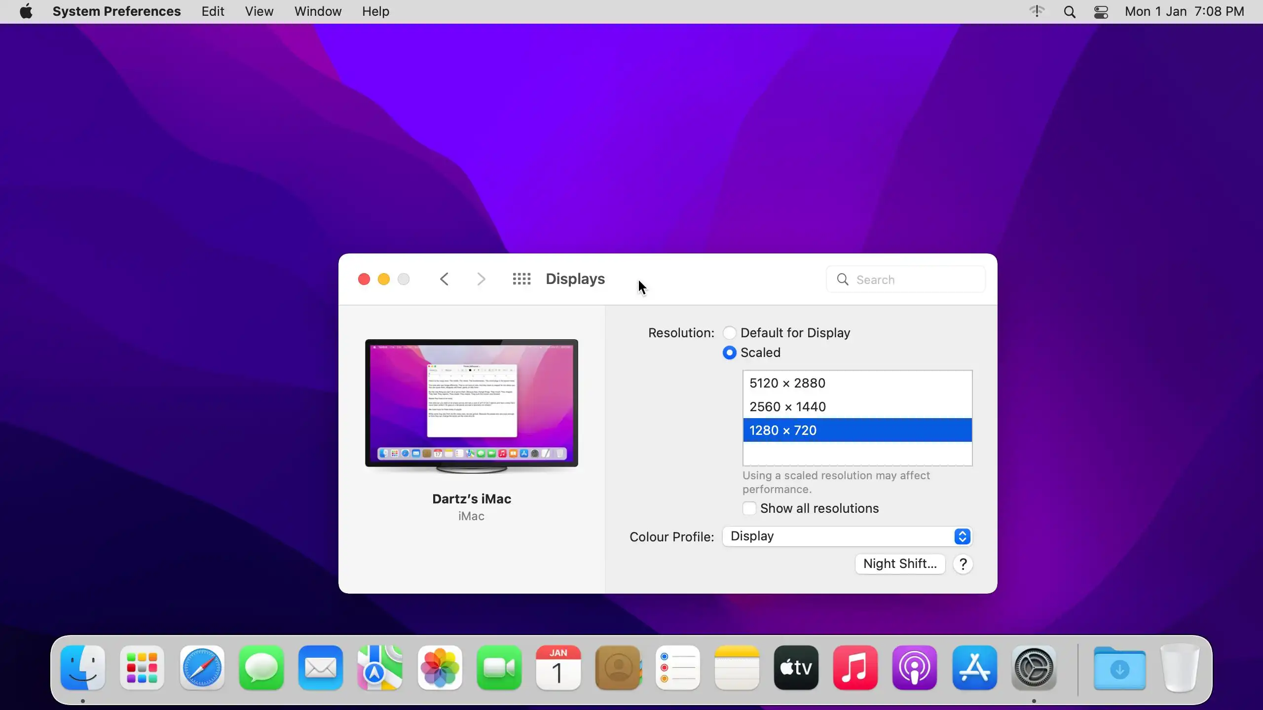Open the Apple TV app in dock
Screen dimensions: 1263x710
796,668
